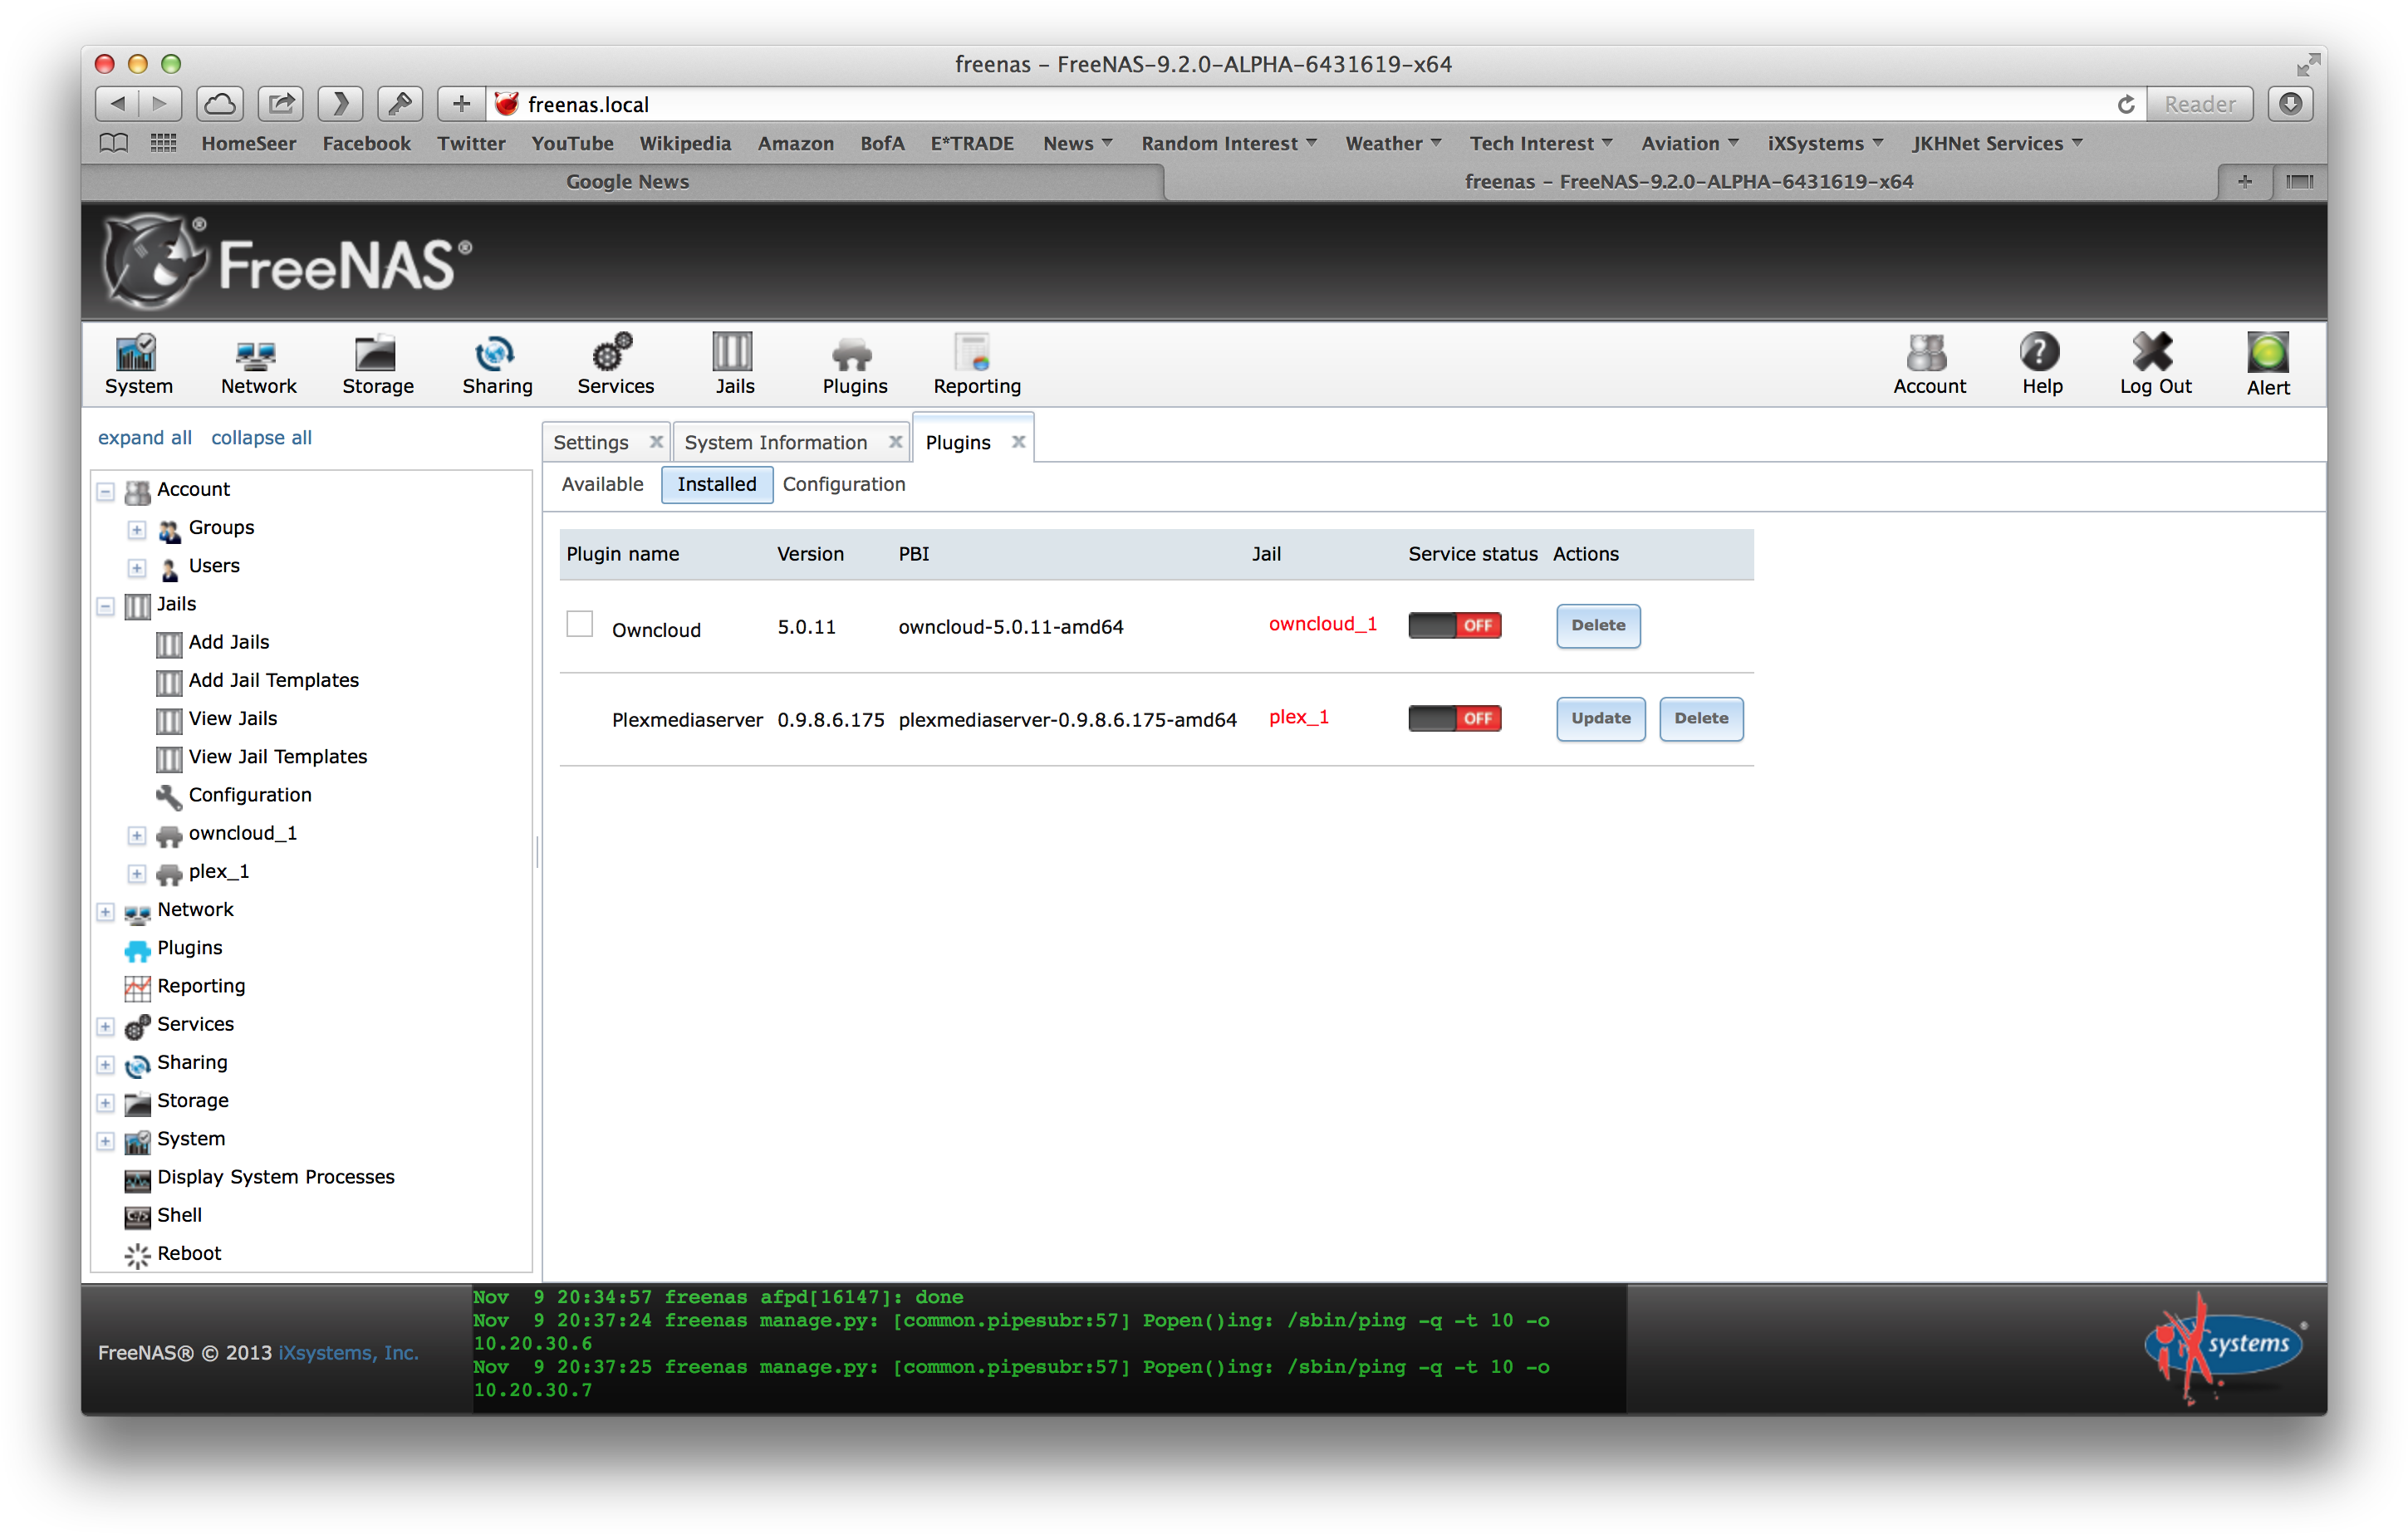Viewport: 2408px width, 1534px height.
Task: Expand the owncloud_1 jail tree node
Action: (x=137, y=834)
